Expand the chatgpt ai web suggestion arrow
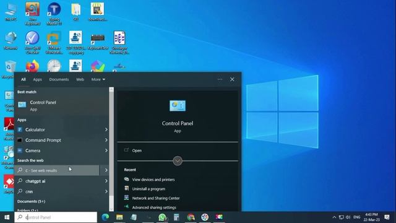The image size is (396, 223). [106, 181]
